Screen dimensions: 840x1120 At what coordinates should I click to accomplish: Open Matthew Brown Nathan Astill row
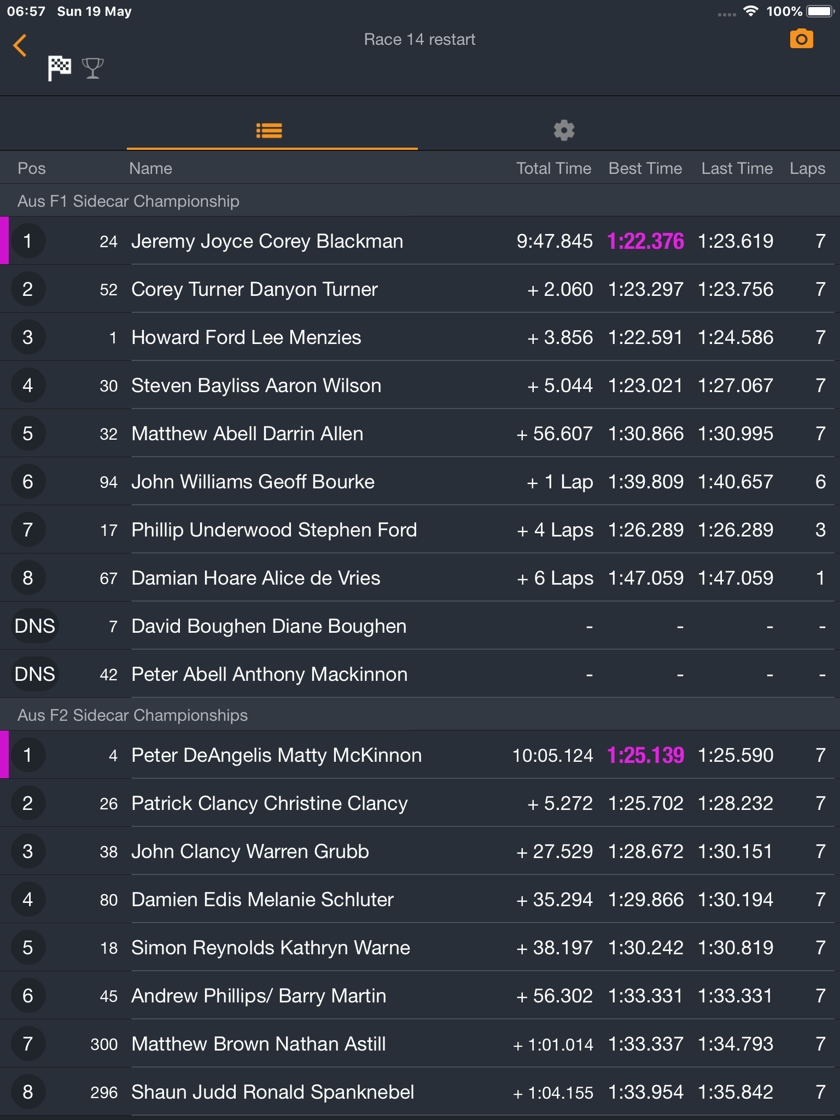tap(420, 1044)
